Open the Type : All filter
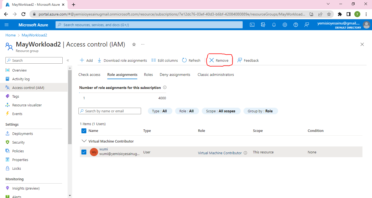372x198 pixels. 160,111
